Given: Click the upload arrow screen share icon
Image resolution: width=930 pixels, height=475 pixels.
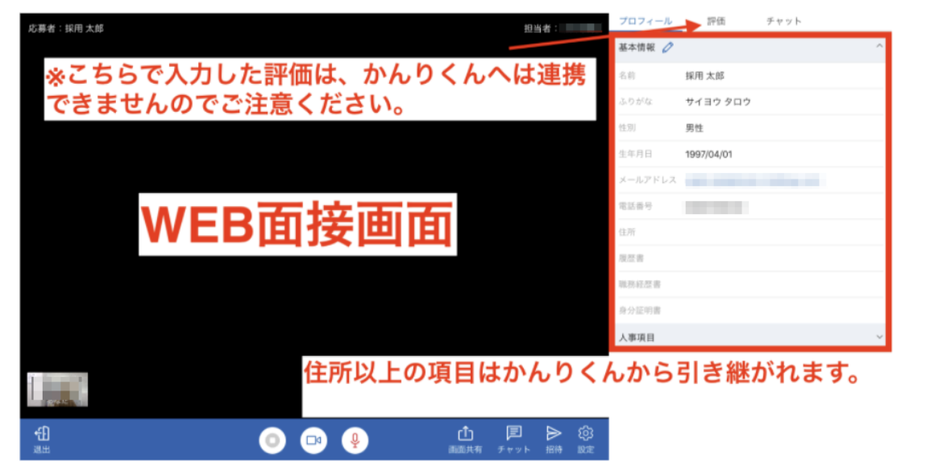Looking at the screenshot, I should point(466,432).
